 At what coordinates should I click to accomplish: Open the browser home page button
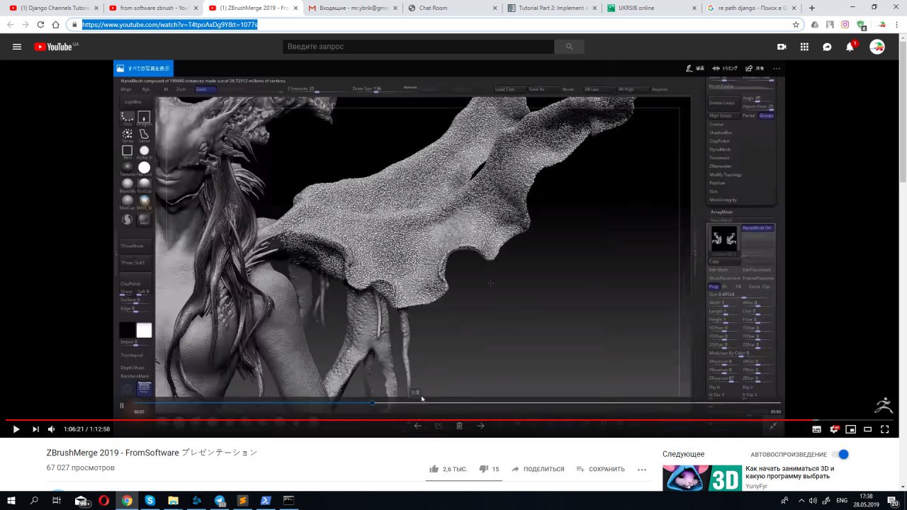(x=55, y=24)
